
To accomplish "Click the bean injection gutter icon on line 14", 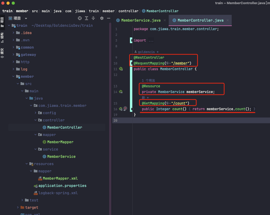I will click(x=121, y=92).
